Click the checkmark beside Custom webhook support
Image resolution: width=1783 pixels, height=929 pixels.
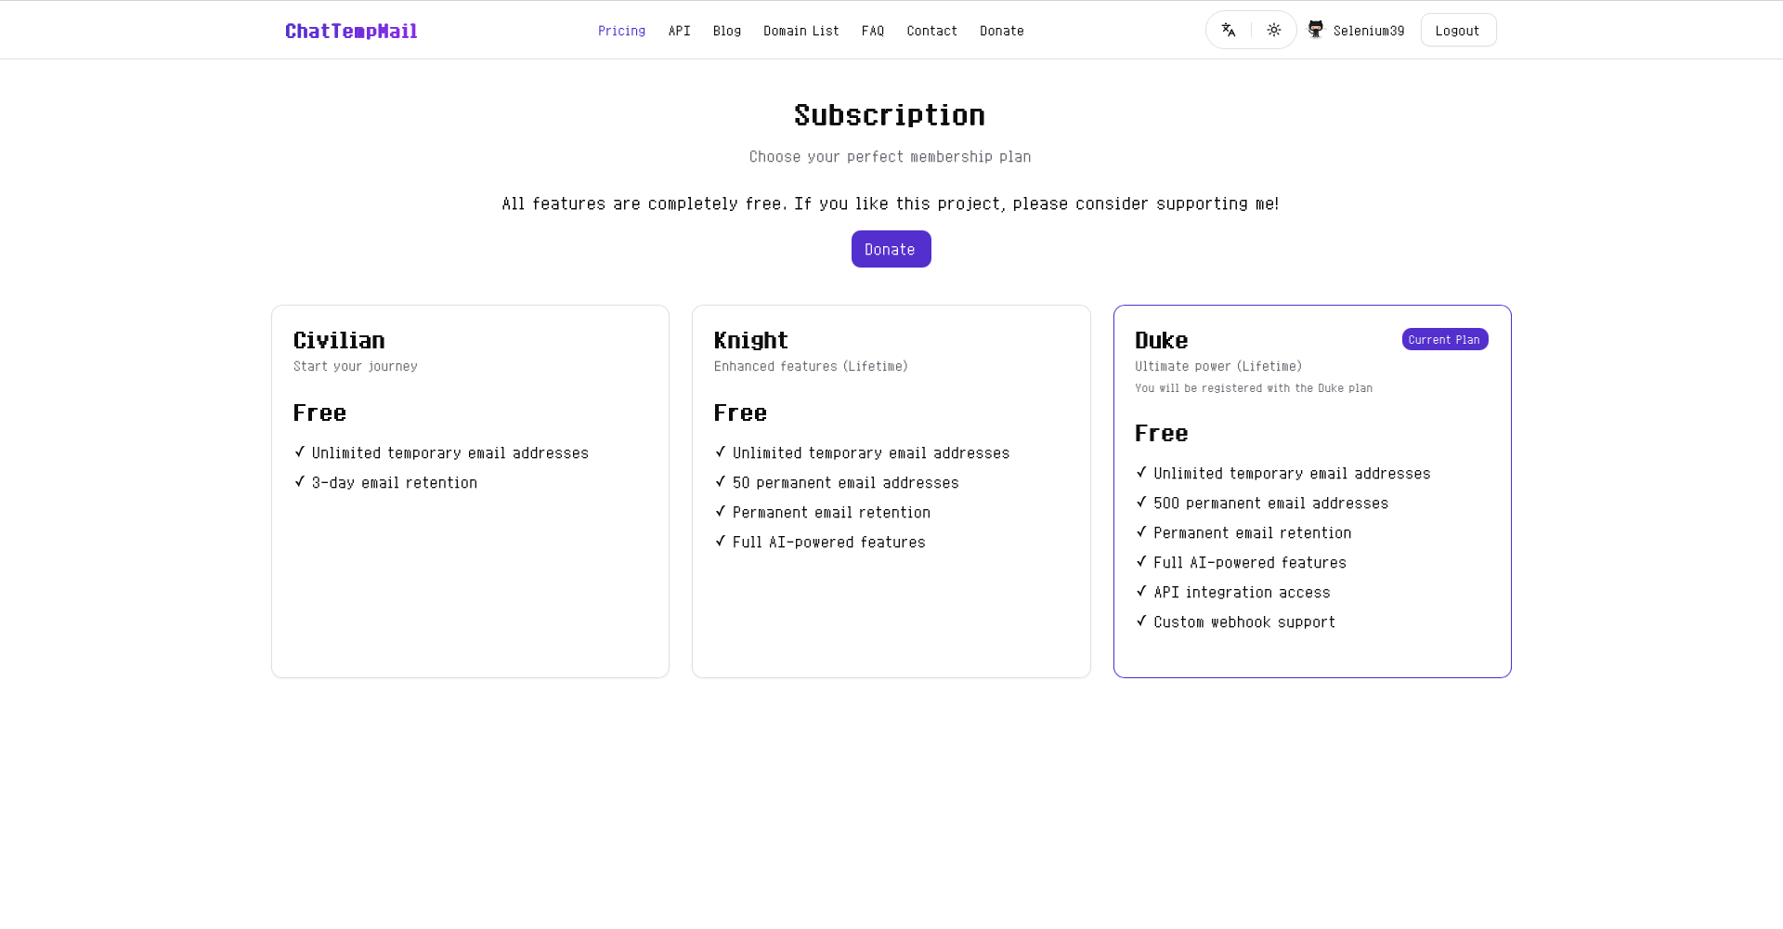pyautogui.click(x=1141, y=622)
